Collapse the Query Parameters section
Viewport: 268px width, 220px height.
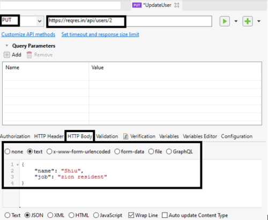point(7,46)
